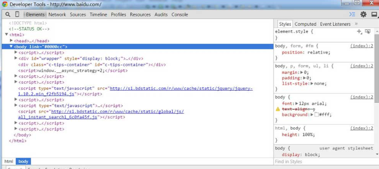Select the c-tips-container div row

[92, 65]
